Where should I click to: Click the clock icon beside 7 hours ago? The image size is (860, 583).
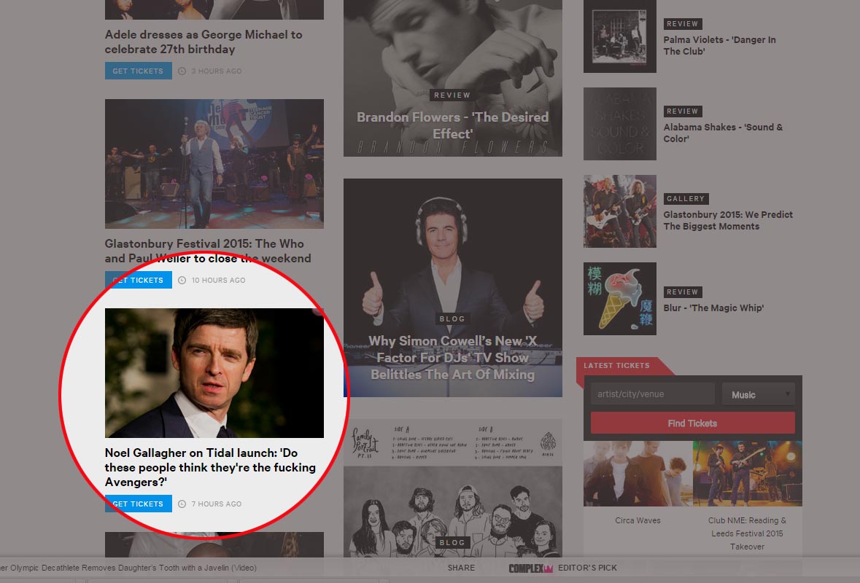(x=182, y=504)
